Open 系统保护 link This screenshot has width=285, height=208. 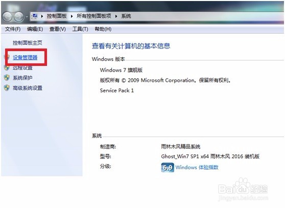click(22, 78)
